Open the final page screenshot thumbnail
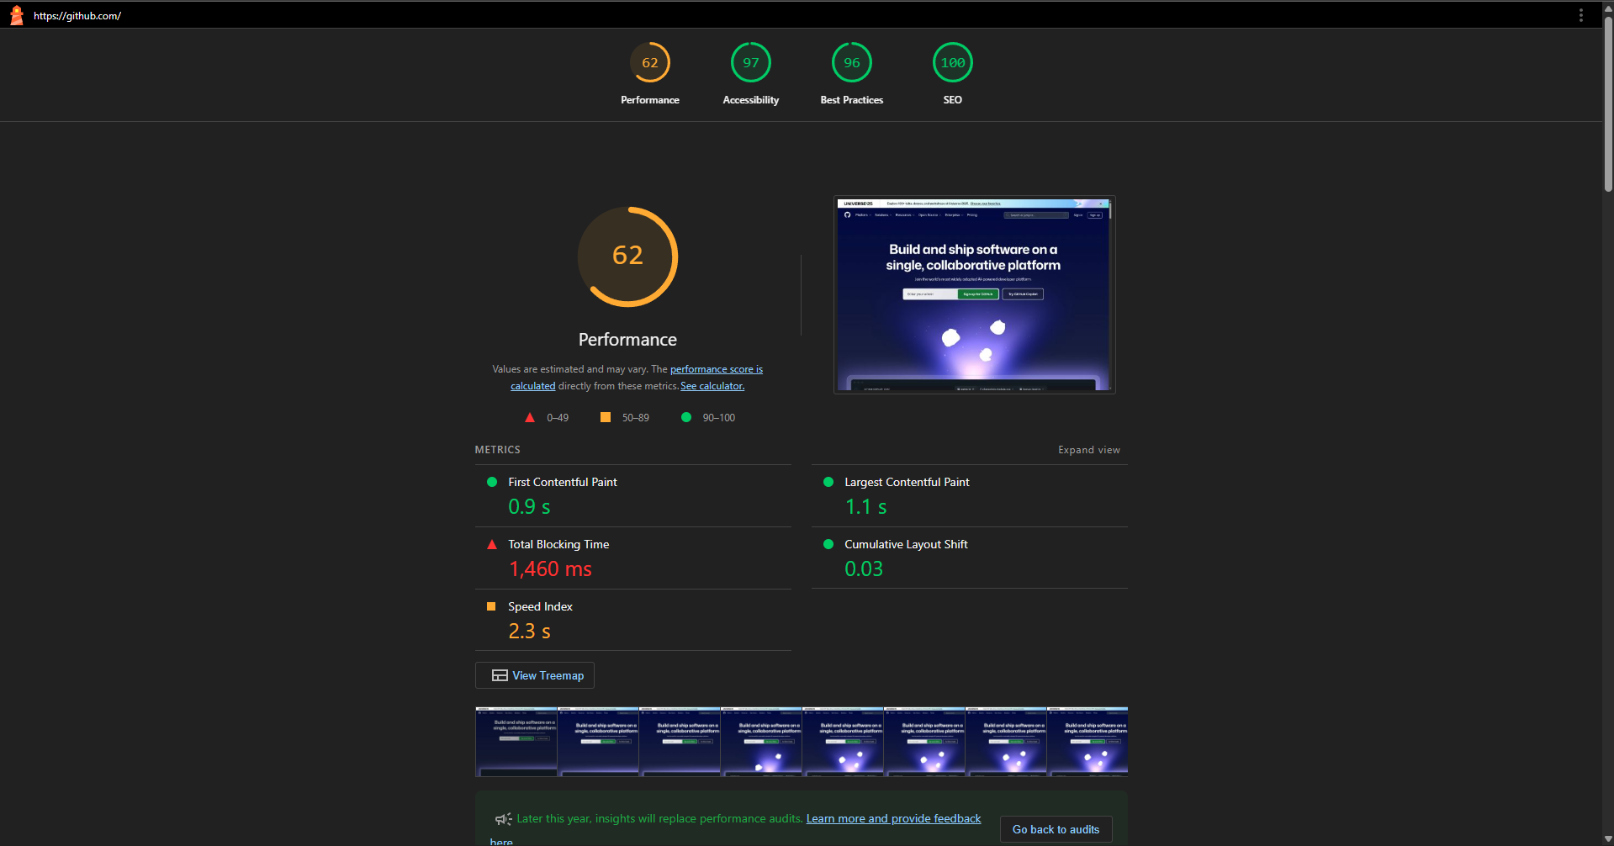The image size is (1614, 846). coord(975,294)
